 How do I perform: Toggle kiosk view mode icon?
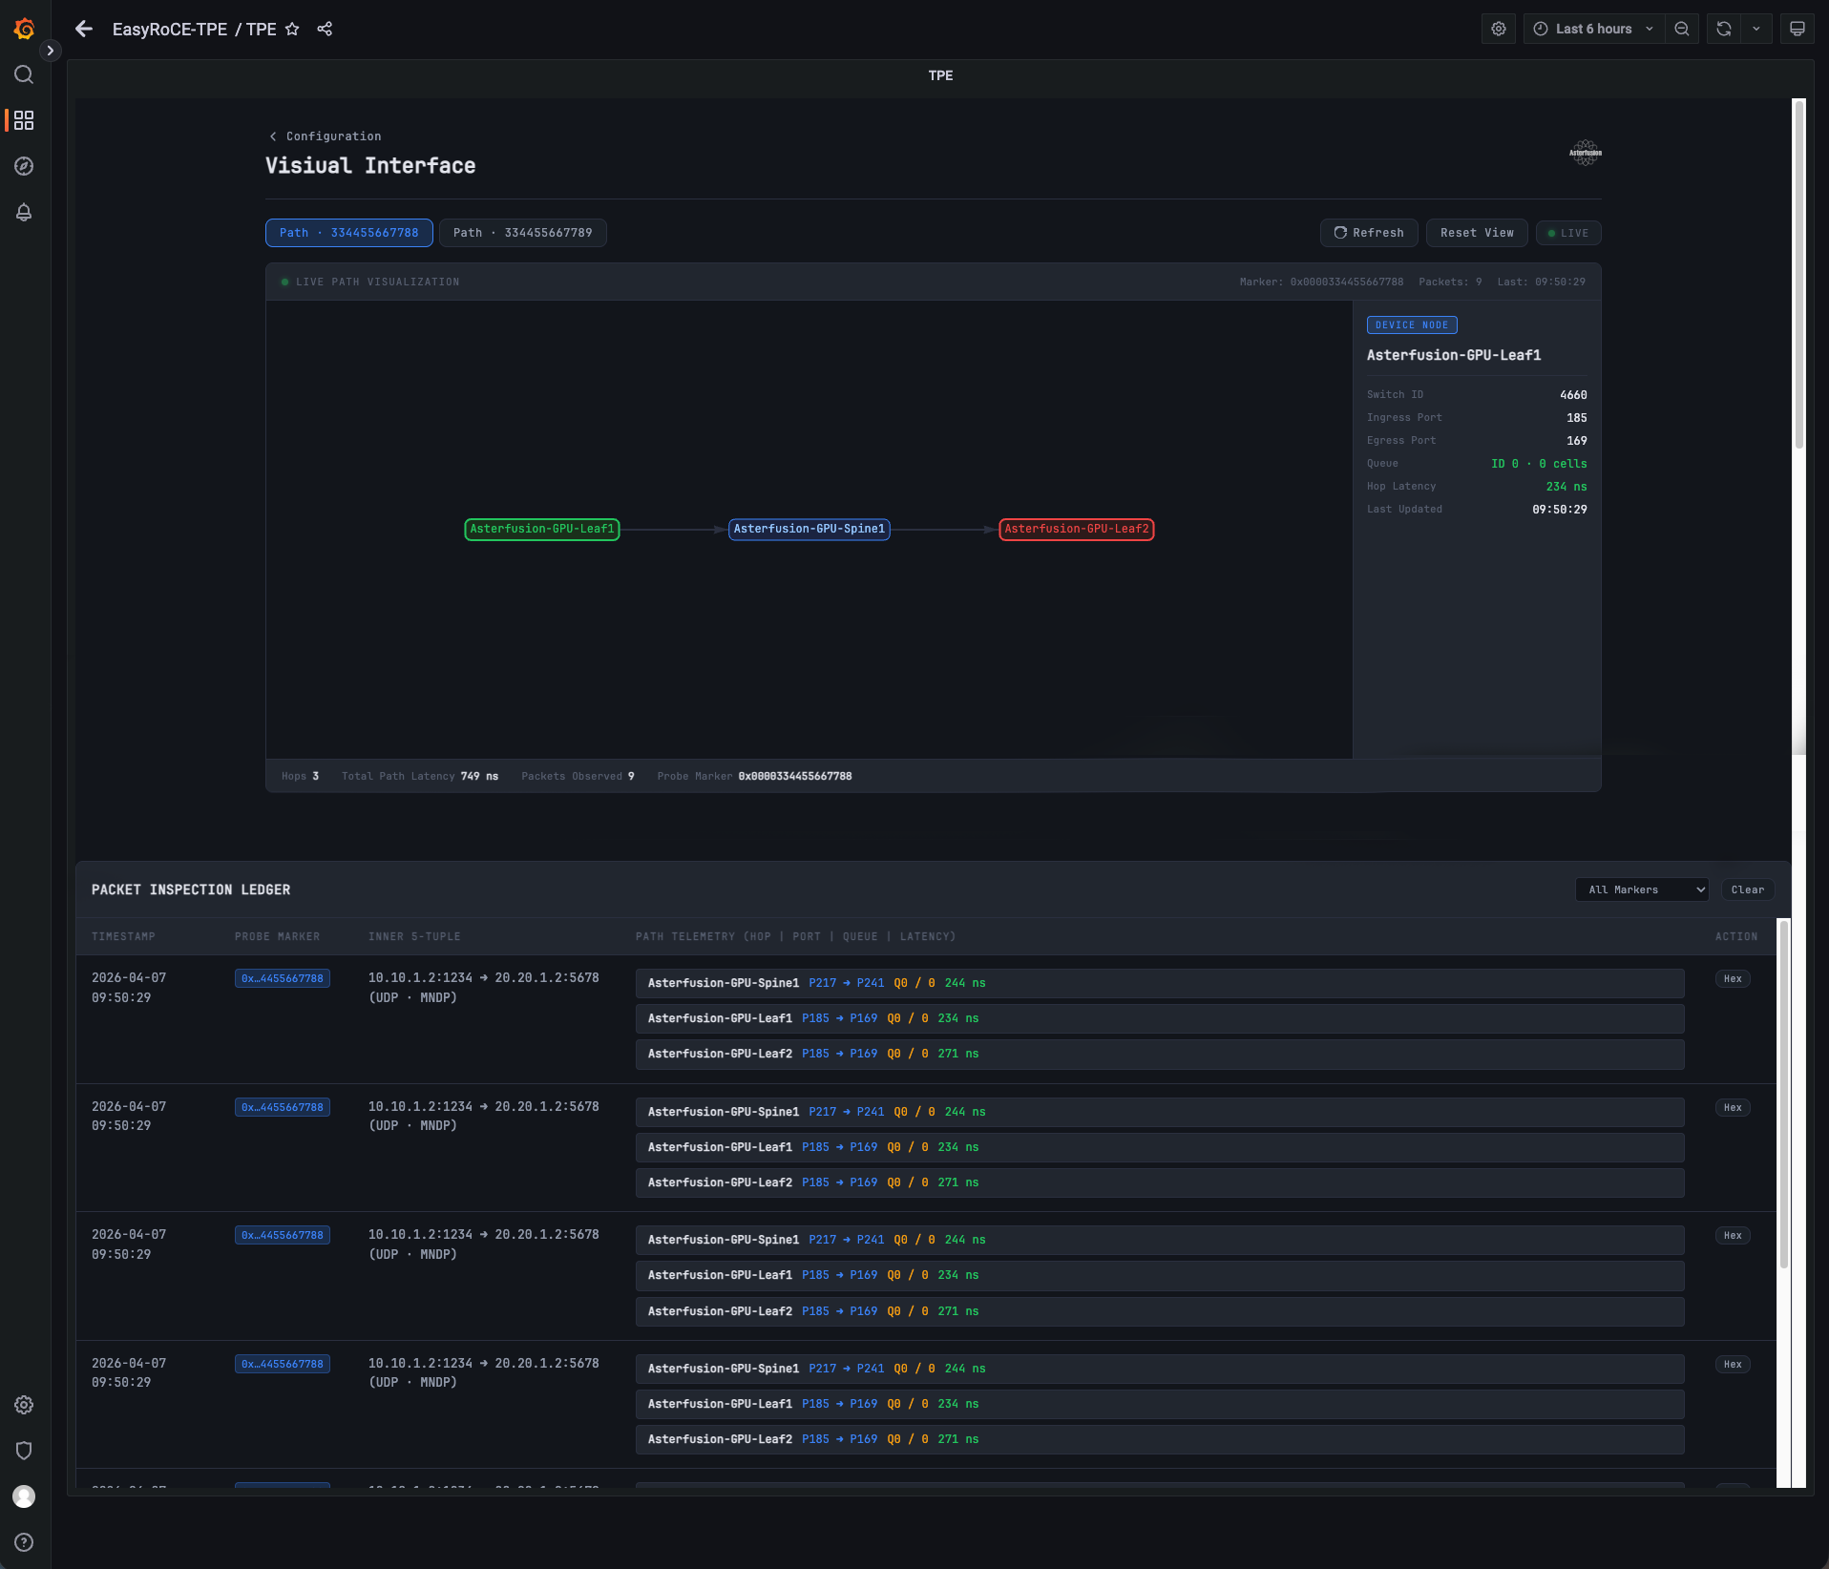(x=1797, y=29)
